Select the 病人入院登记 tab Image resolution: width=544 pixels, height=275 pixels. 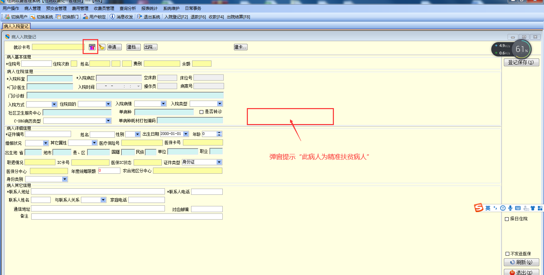point(16,26)
